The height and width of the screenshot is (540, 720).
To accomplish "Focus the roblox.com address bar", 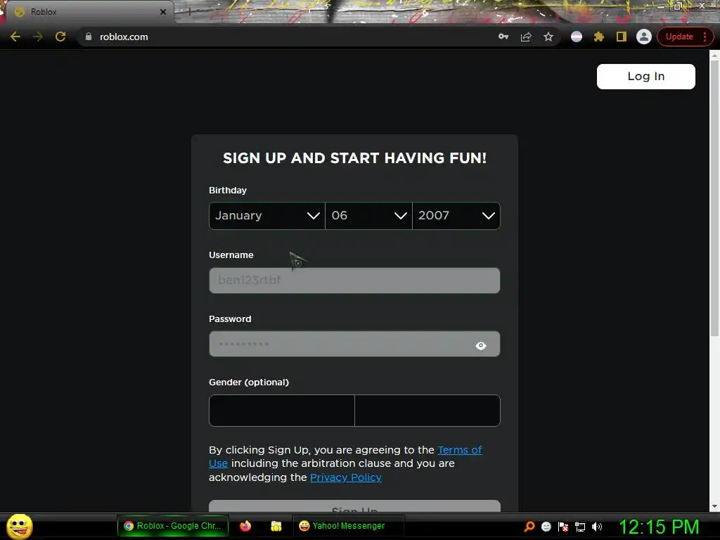I will 294,37.
